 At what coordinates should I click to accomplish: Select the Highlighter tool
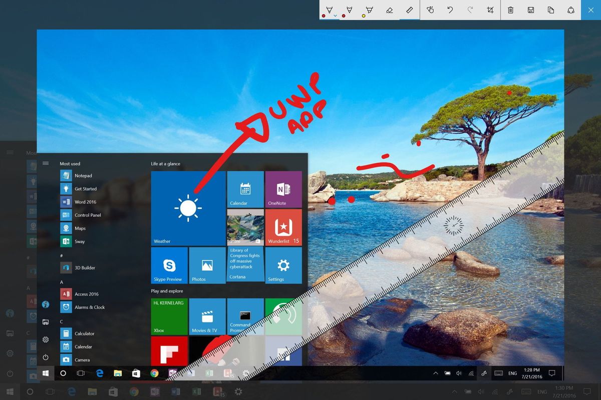[369, 9]
